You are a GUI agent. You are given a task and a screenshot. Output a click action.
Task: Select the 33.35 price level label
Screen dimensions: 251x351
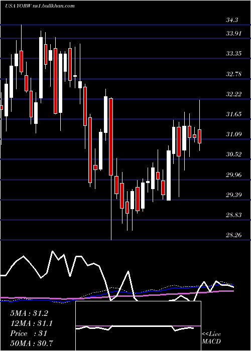pos(233,54)
